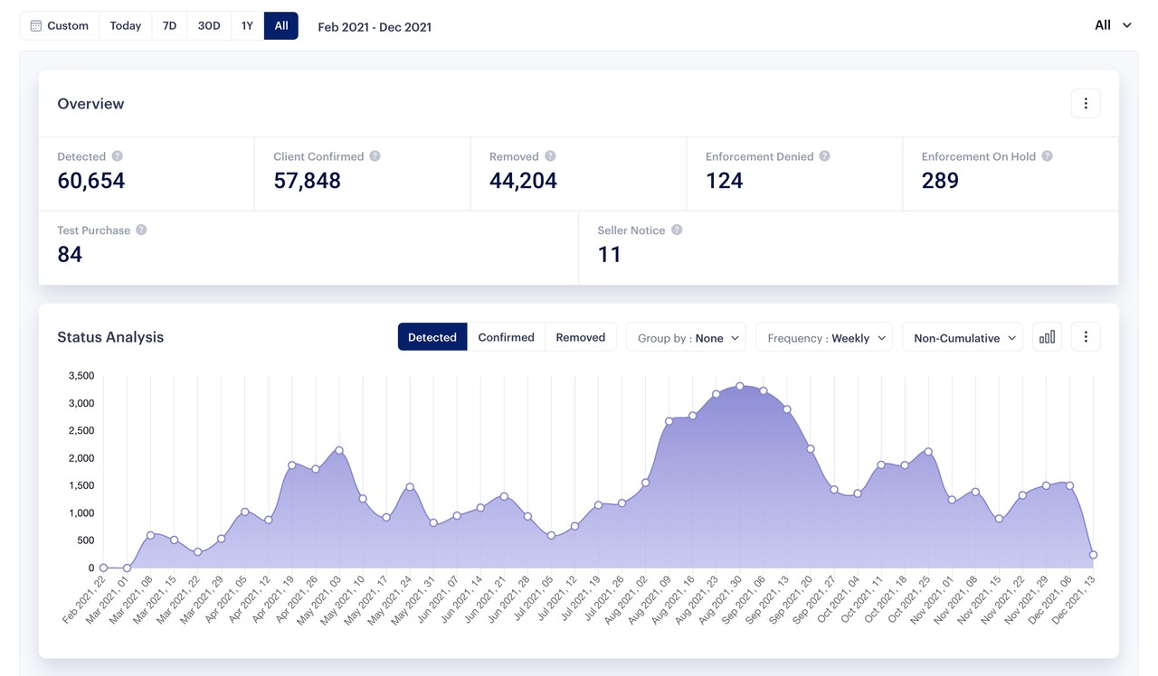Open the Frequency Weekly dropdown
Viewport: 1158px width, 676px height.
pyautogui.click(x=824, y=338)
